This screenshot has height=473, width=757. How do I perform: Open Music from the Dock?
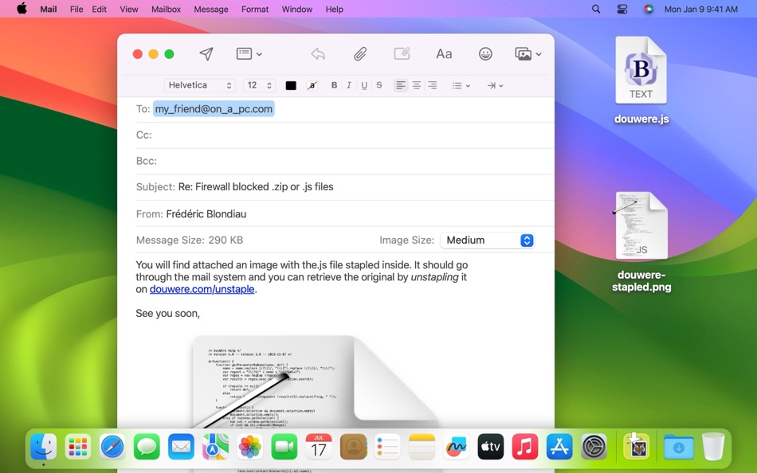click(x=525, y=447)
